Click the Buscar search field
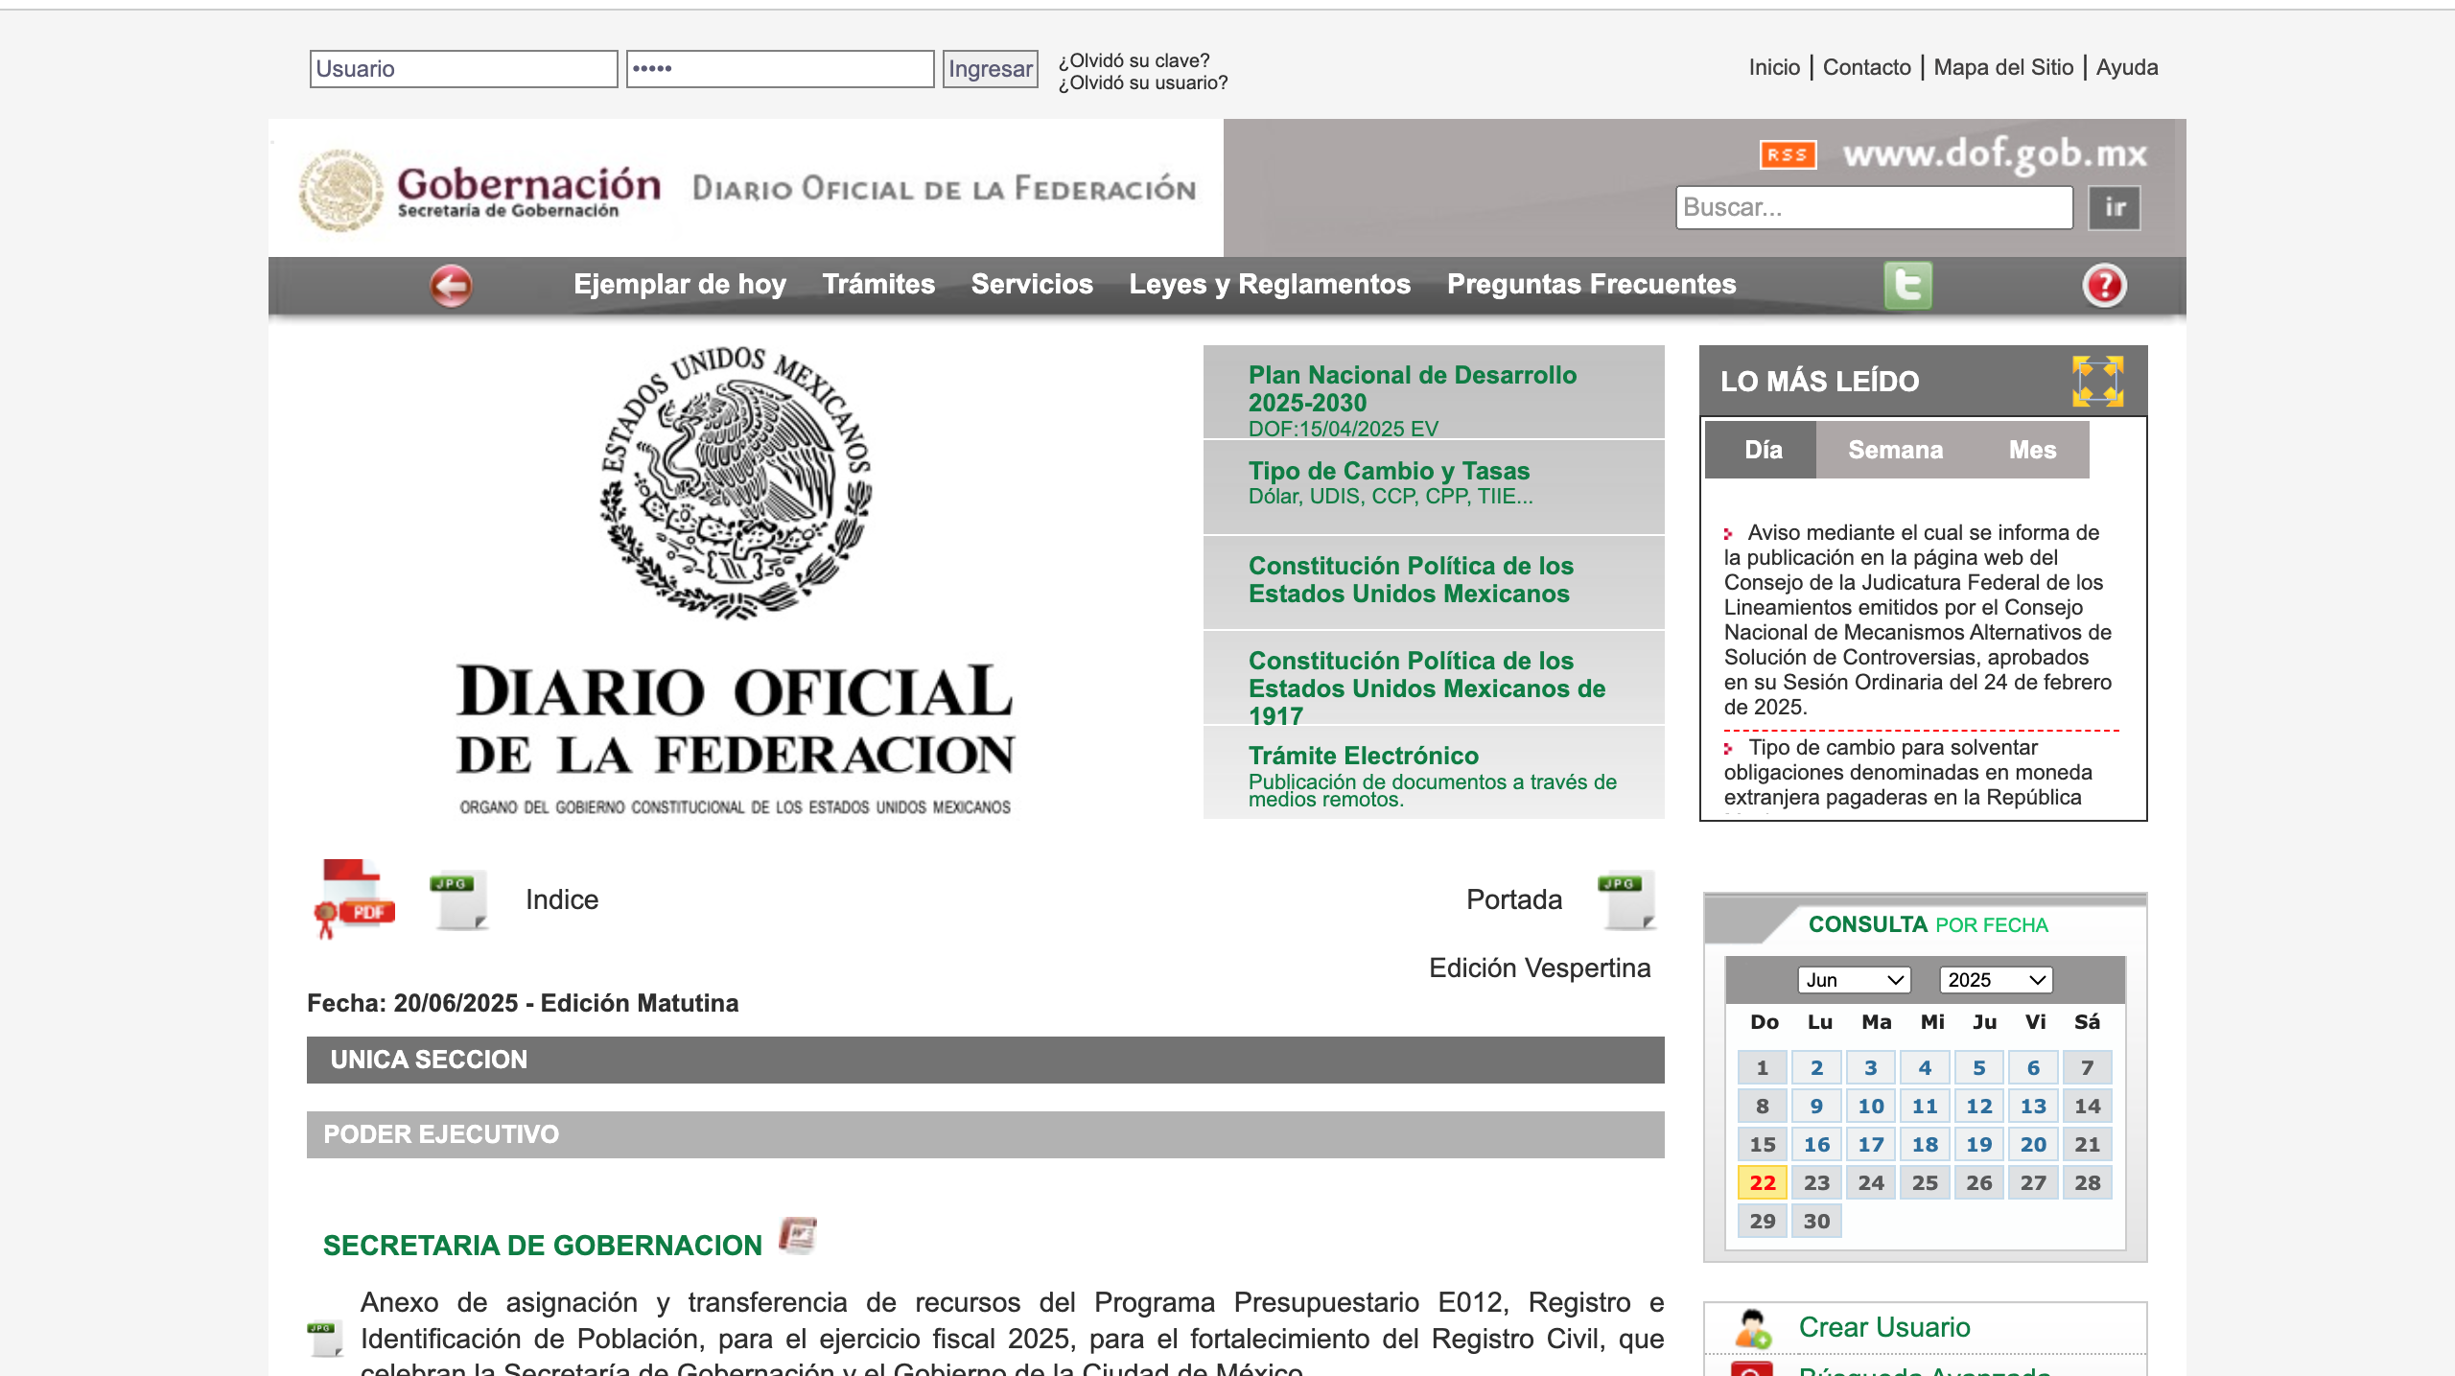The image size is (2455, 1376). click(1874, 207)
